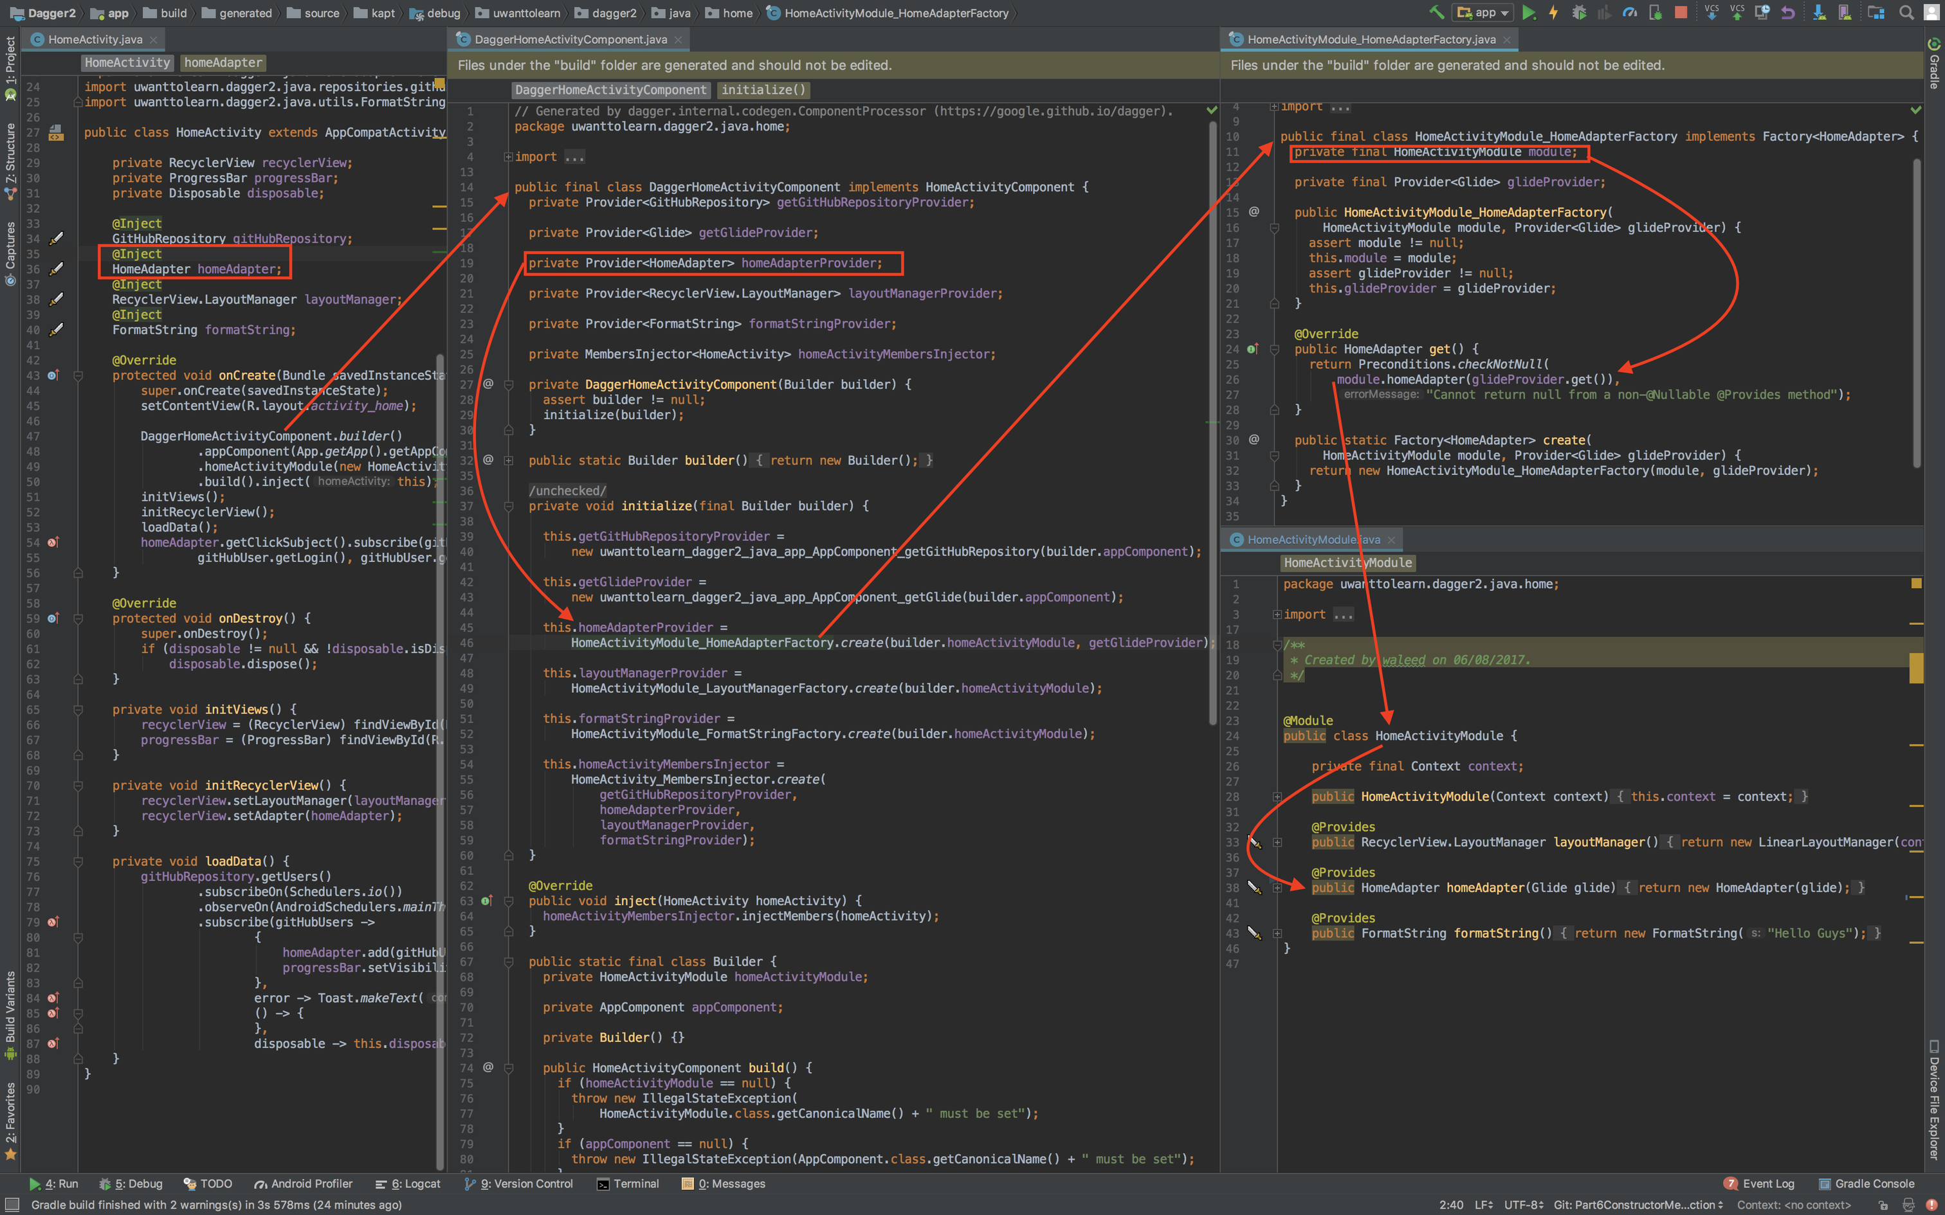Toggle breakpoint gutter at line 54 in HomeActivity

coord(53,543)
